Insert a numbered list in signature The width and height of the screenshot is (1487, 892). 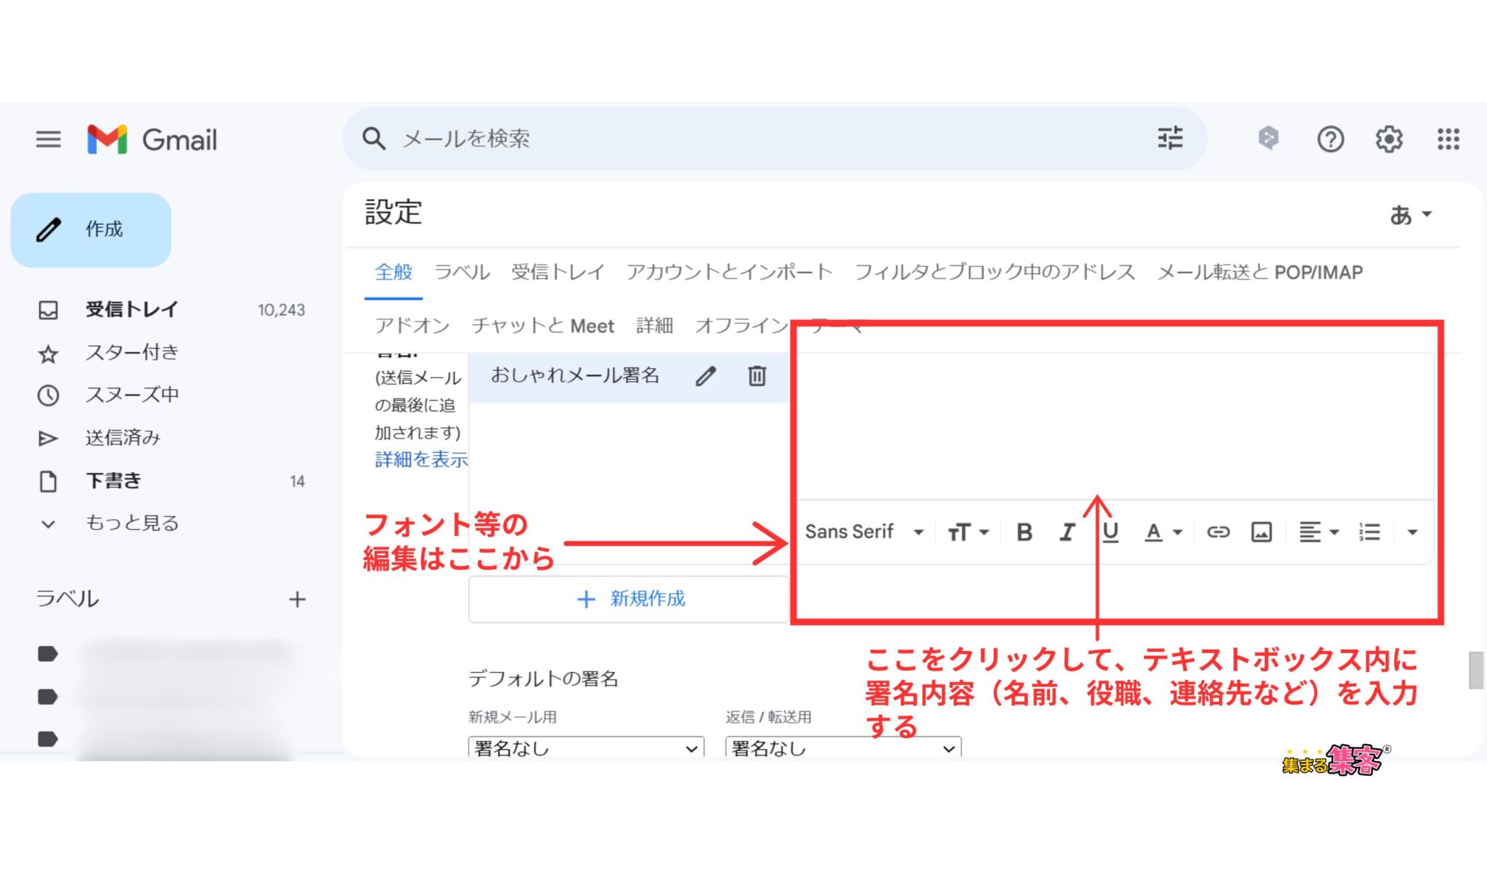[1369, 532]
